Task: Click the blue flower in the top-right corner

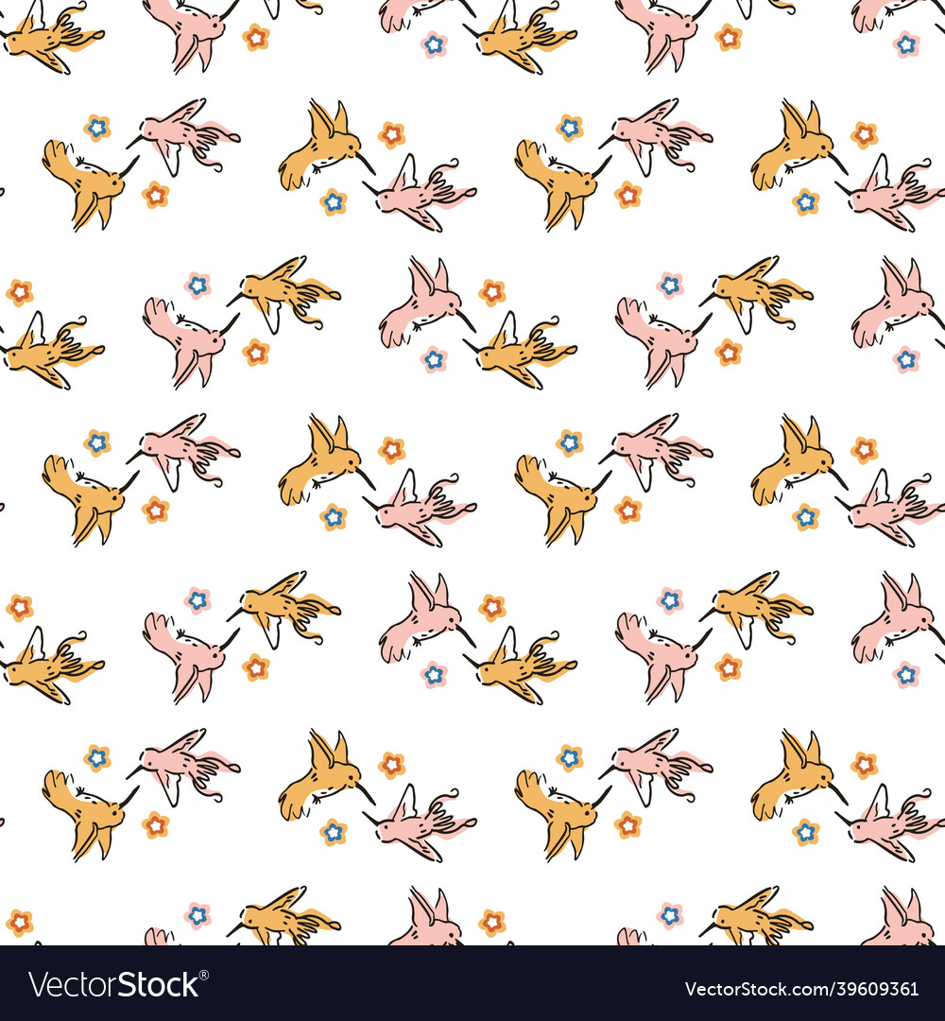Action: 905,43
